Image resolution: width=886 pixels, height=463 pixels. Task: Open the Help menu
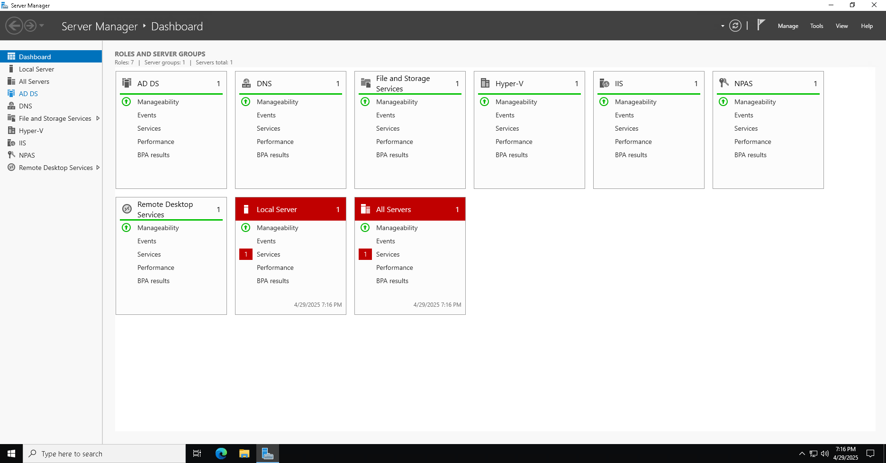point(867,26)
